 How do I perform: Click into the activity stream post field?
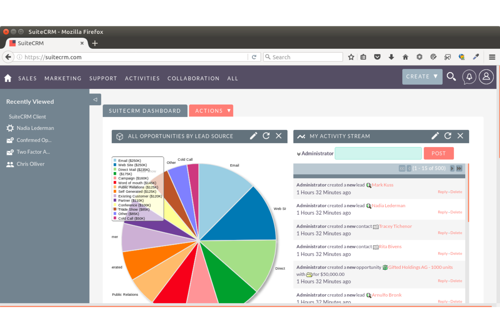[x=378, y=153]
